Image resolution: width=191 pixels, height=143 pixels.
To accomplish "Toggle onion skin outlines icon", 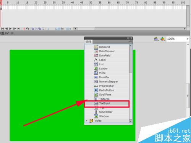I will click(36, 29).
